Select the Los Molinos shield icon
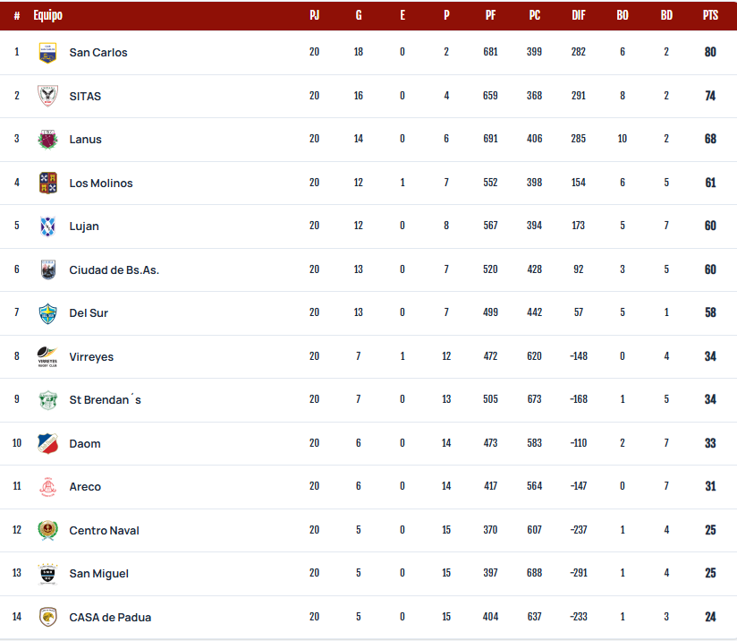737x641 pixels. pyautogui.click(x=47, y=183)
